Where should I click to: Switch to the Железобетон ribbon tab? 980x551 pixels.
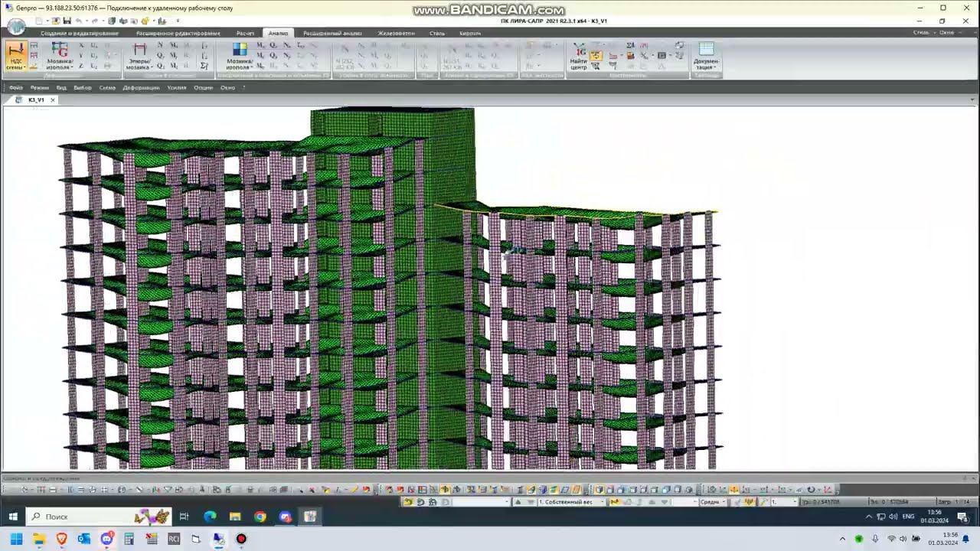click(396, 34)
